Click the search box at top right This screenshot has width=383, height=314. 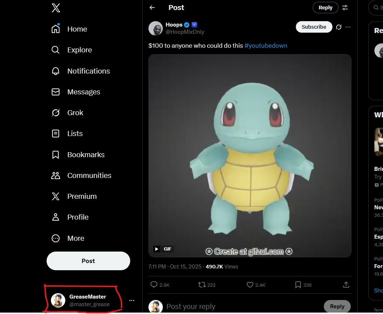pos(376,8)
